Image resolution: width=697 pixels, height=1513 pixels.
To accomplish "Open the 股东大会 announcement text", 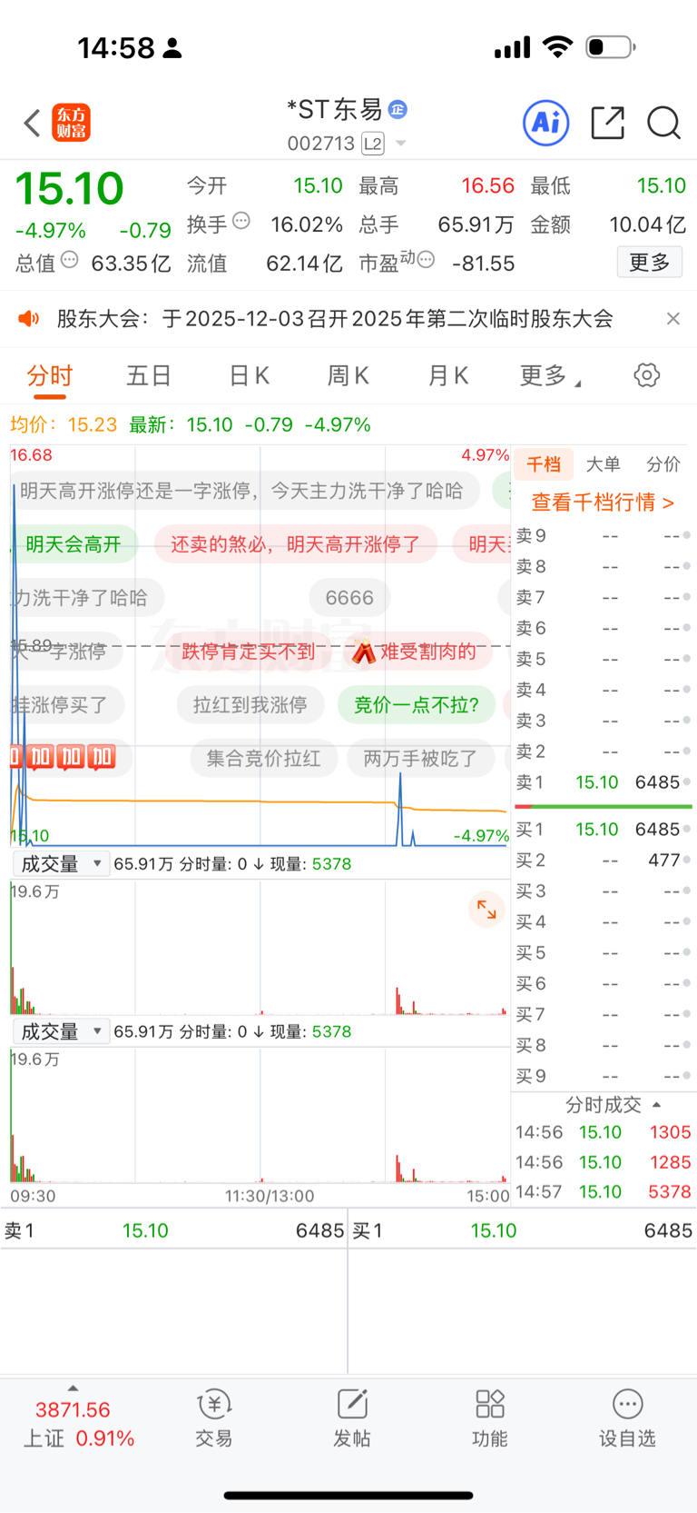I will 335,318.
